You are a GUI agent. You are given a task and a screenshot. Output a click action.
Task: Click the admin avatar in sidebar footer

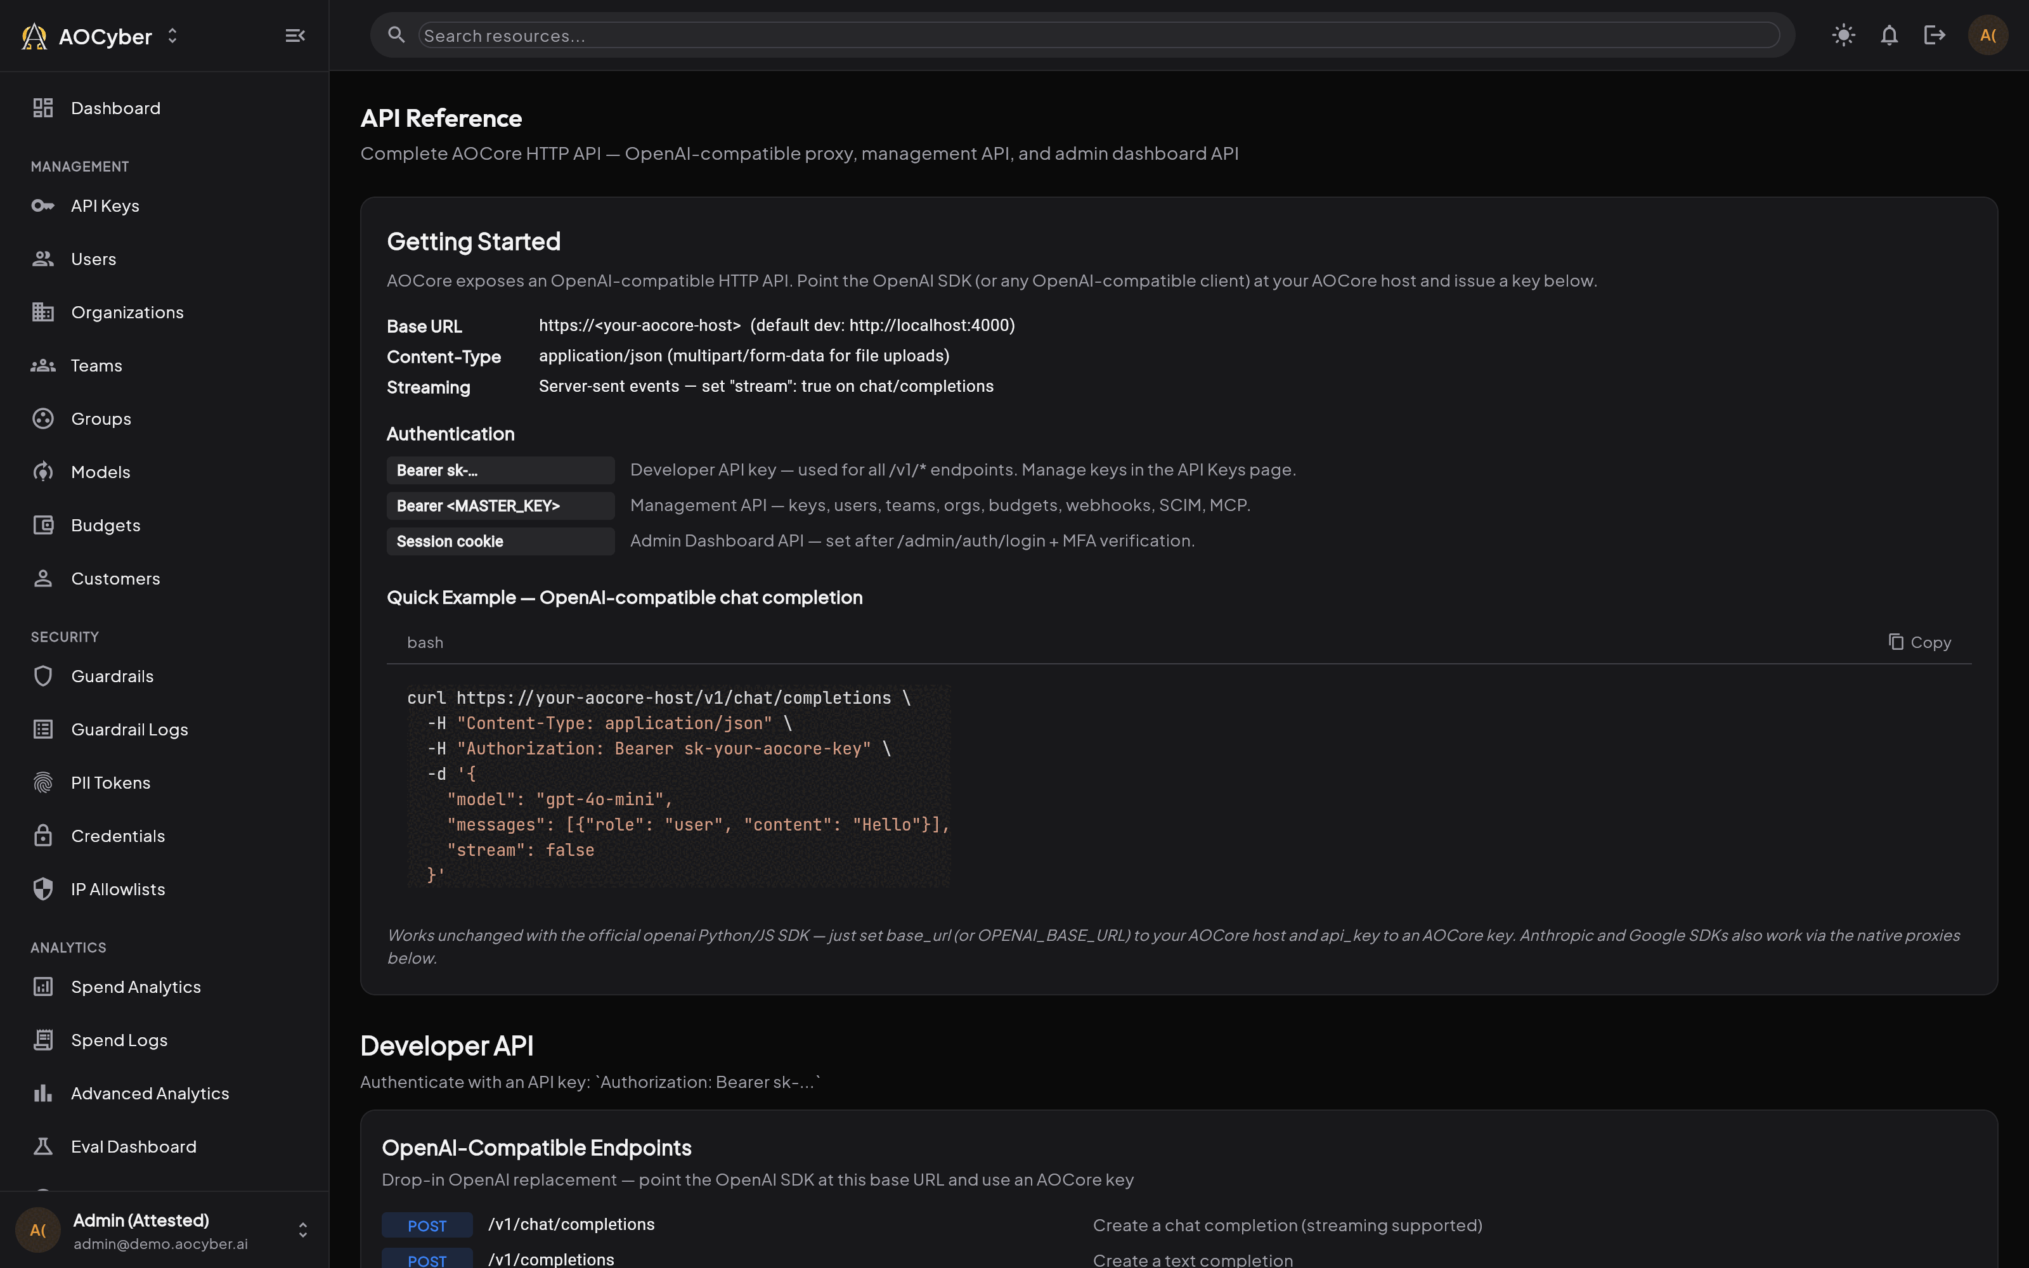(38, 1230)
